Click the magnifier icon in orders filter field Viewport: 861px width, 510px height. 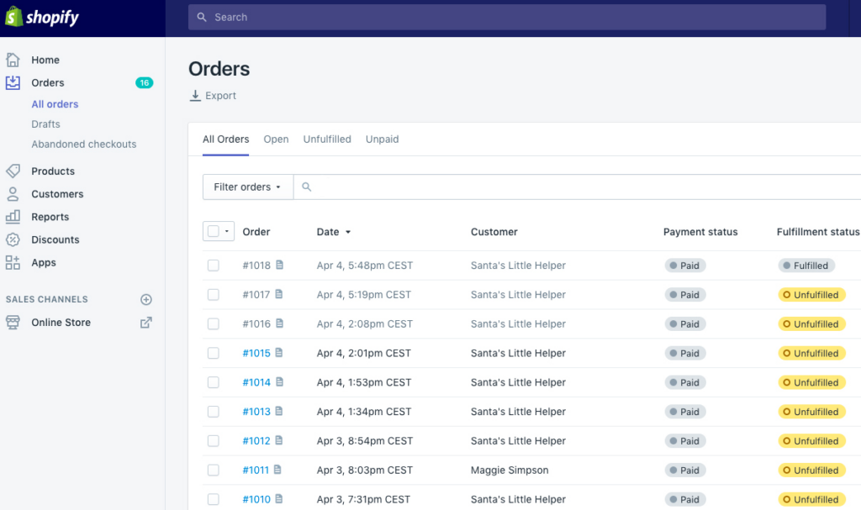(306, 187)
